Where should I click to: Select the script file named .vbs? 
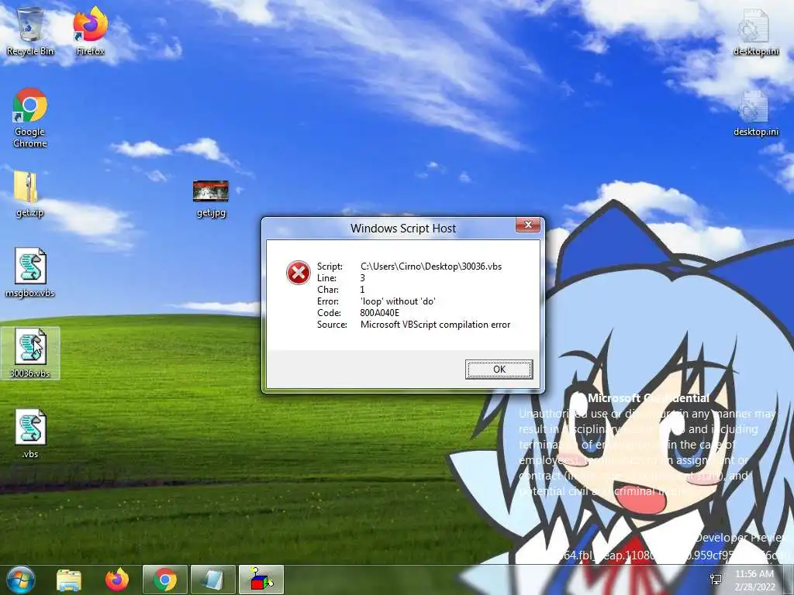coord(30,434)
